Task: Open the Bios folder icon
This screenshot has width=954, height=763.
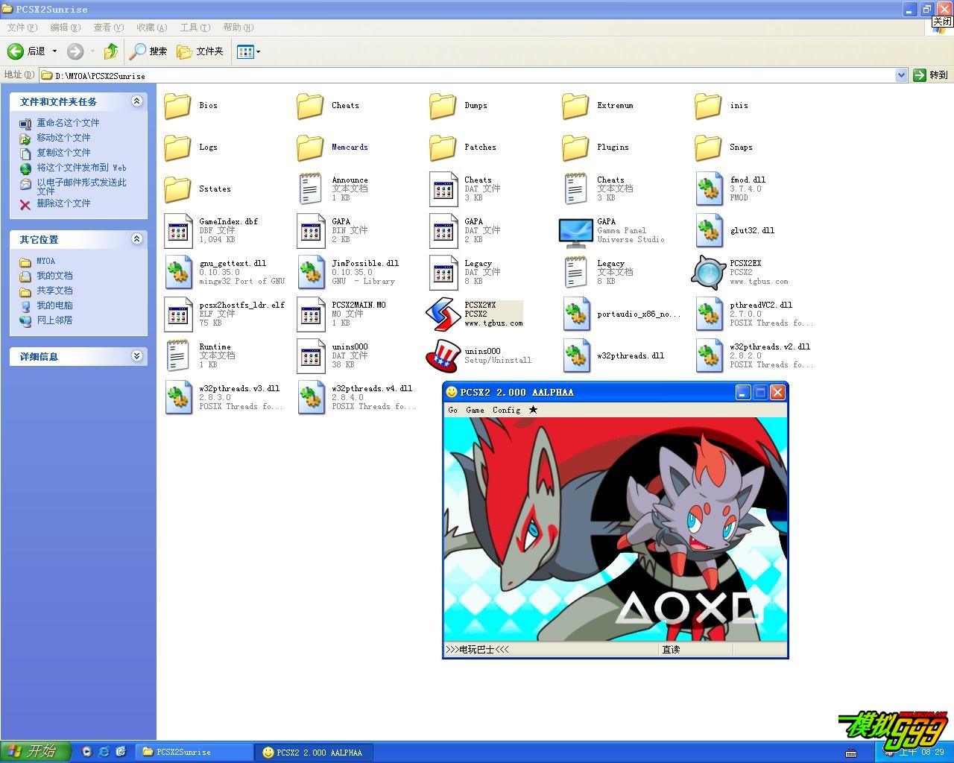Action: tap(177, 106)
